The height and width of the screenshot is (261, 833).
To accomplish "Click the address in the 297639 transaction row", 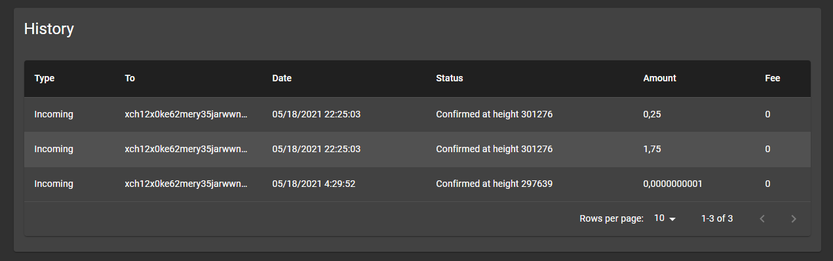I will [187, 184].
